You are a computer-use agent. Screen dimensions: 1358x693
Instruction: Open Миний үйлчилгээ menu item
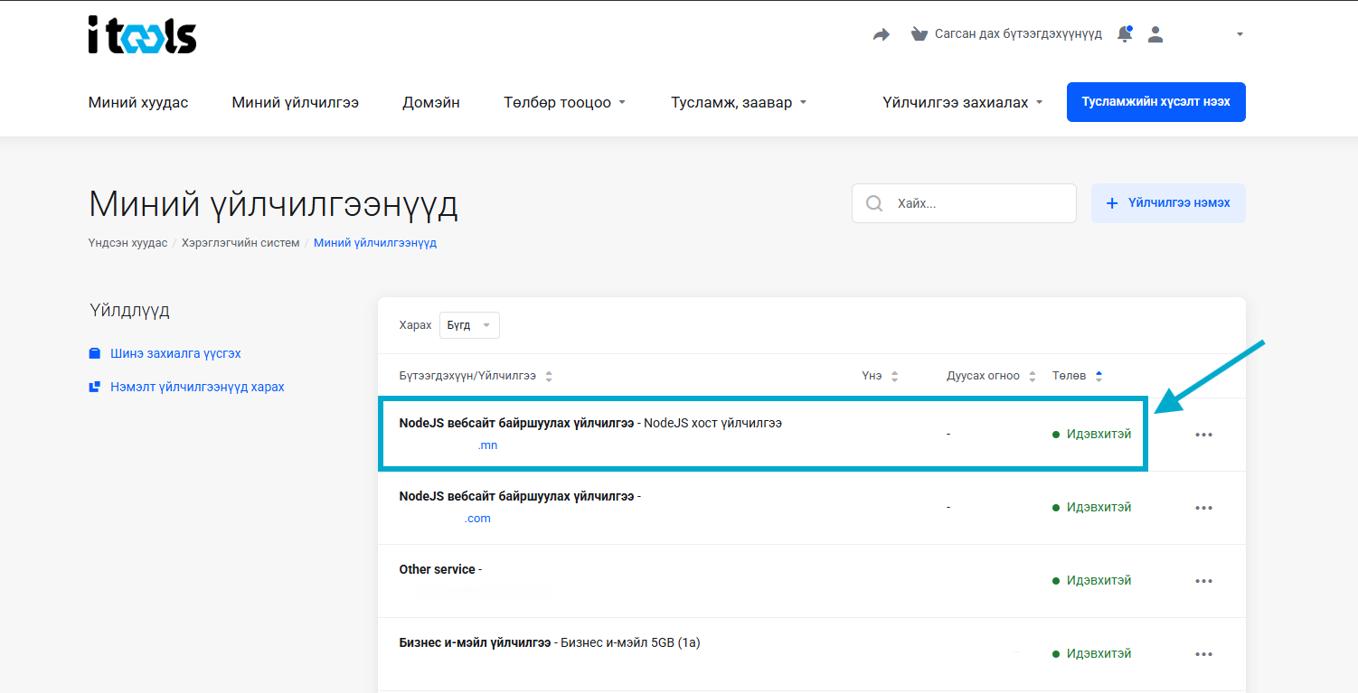click(296, 103)
